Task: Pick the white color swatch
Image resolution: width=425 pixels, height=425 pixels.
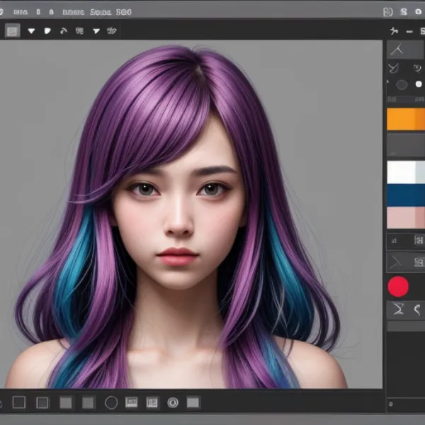Action: [x=401, y=172]
